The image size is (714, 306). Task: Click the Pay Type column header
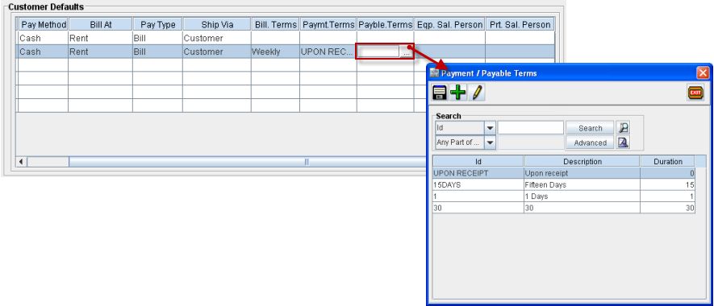click(x=157, y=24)
